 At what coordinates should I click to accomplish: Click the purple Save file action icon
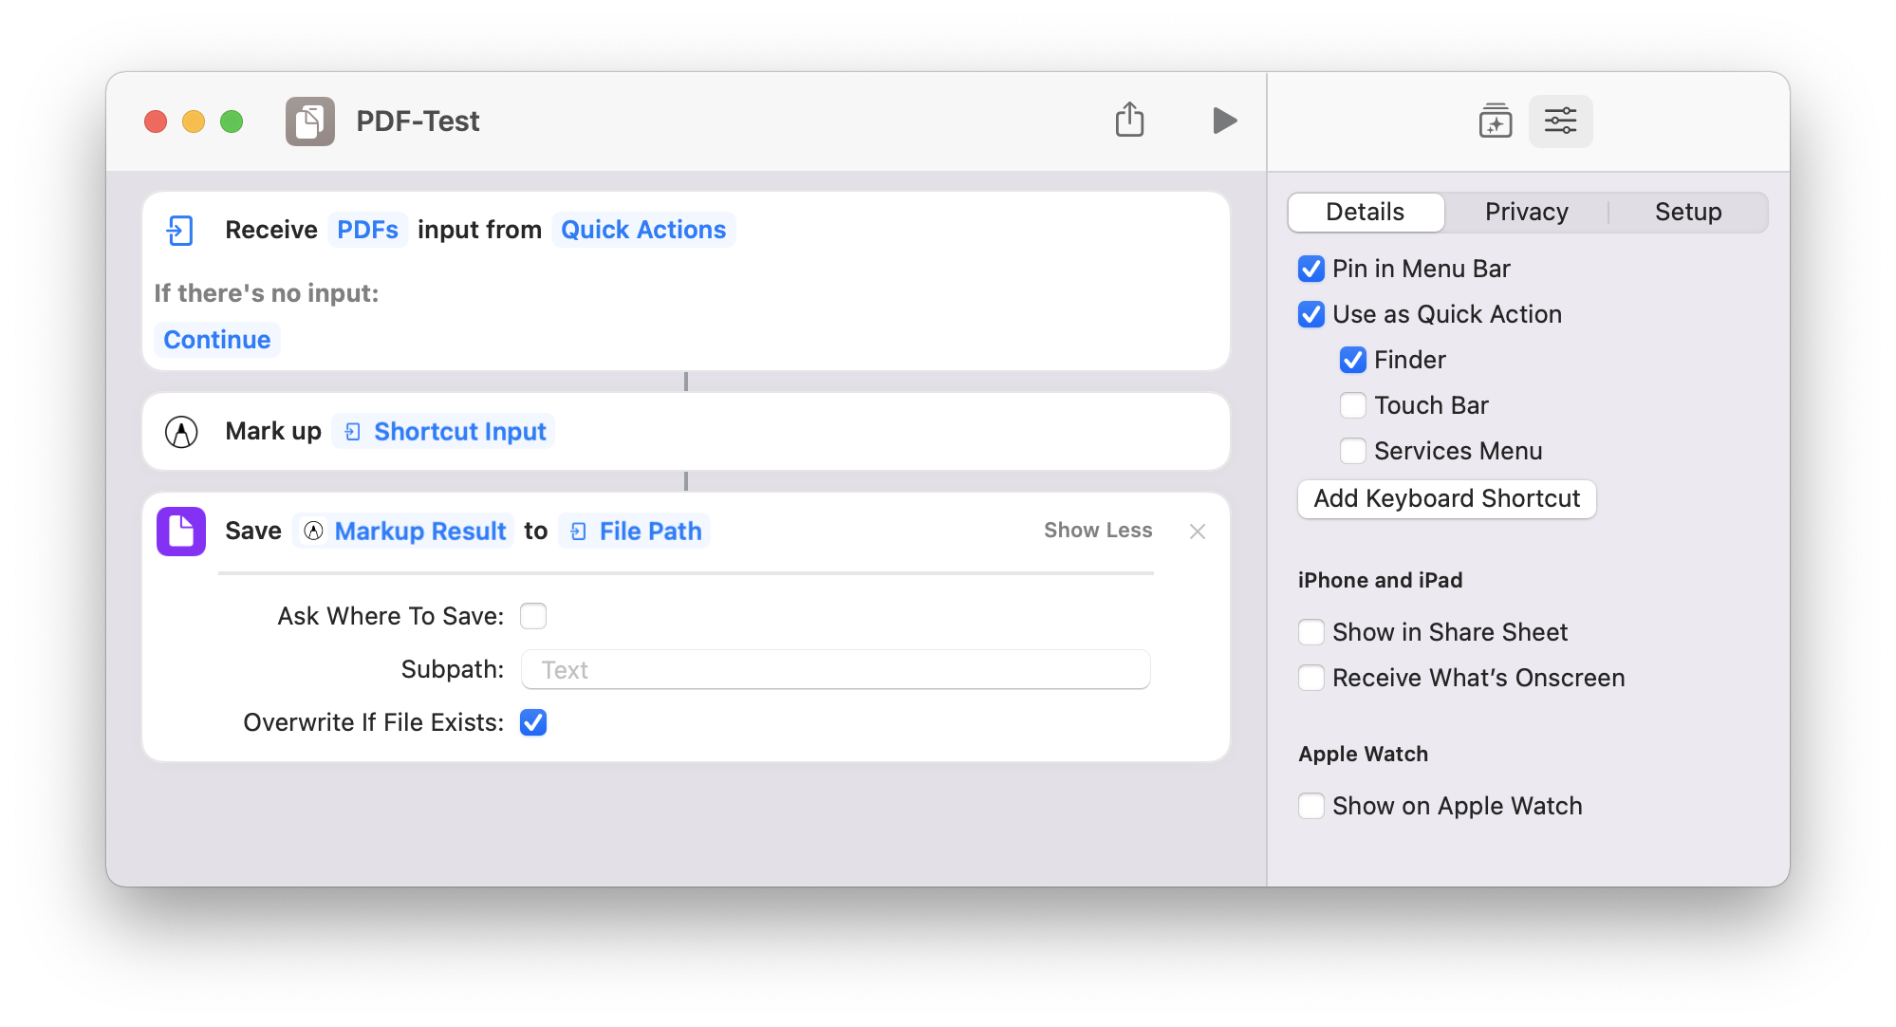tap(181, 532)
